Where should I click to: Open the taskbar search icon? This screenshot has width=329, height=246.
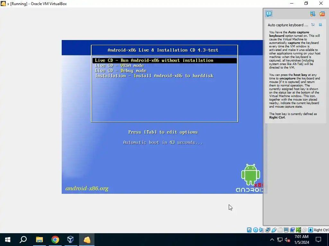click(x=23, y=240)
